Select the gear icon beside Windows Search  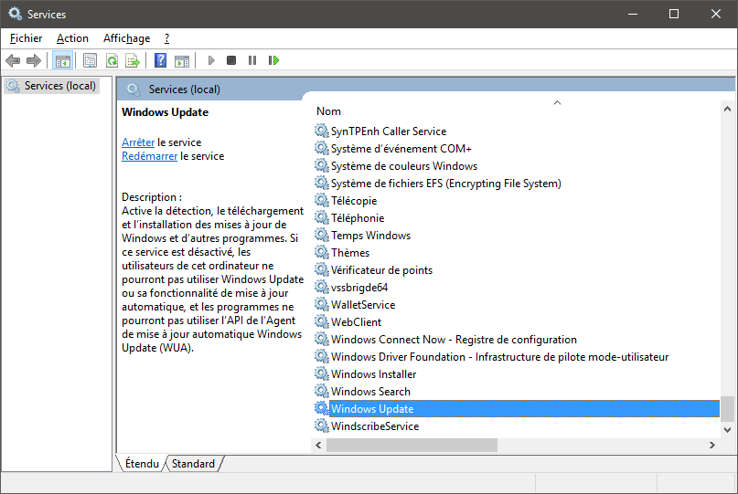click(322, 391)
